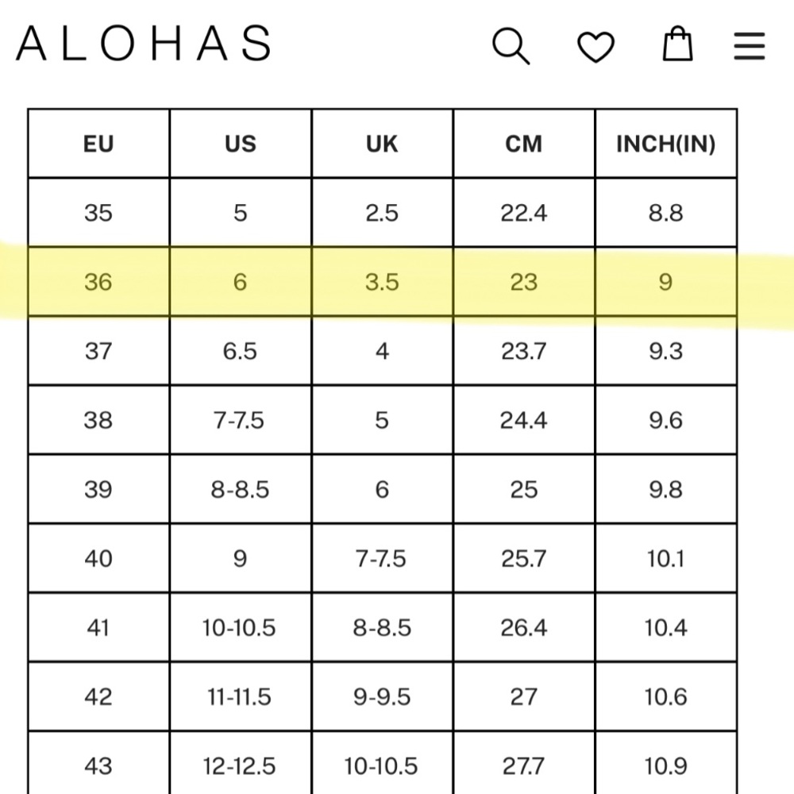Click EU size 36 in highlighted row

pyautogui.click(x=98, y=282)
